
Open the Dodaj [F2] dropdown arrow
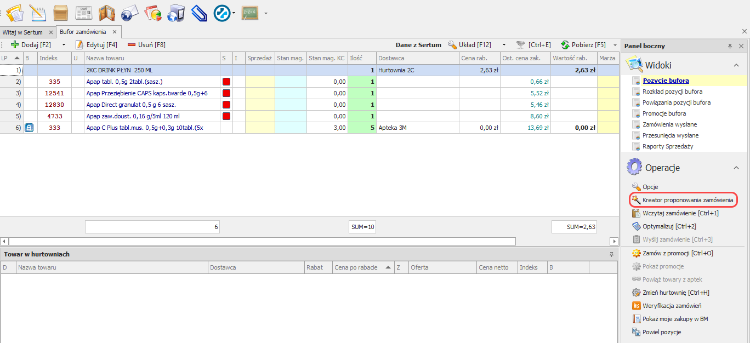click(x=64, y=45)
